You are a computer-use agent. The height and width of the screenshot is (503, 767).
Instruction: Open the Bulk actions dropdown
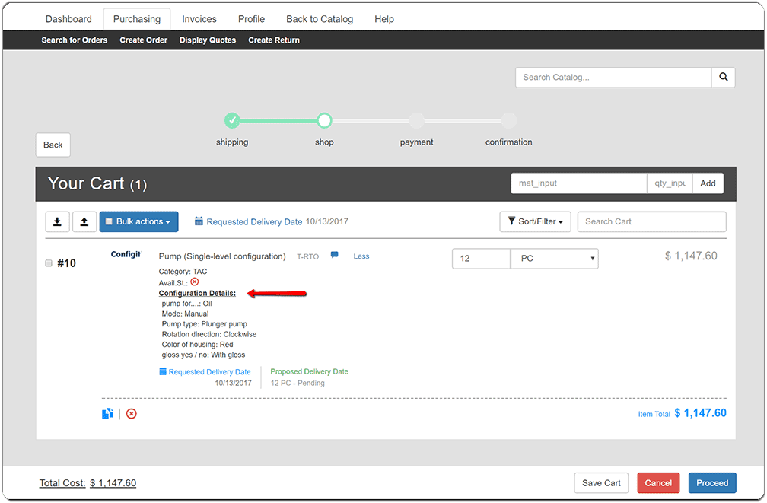(138, 221)
